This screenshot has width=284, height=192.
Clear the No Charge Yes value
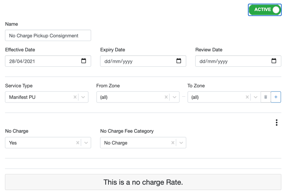[x=78, y=143]
